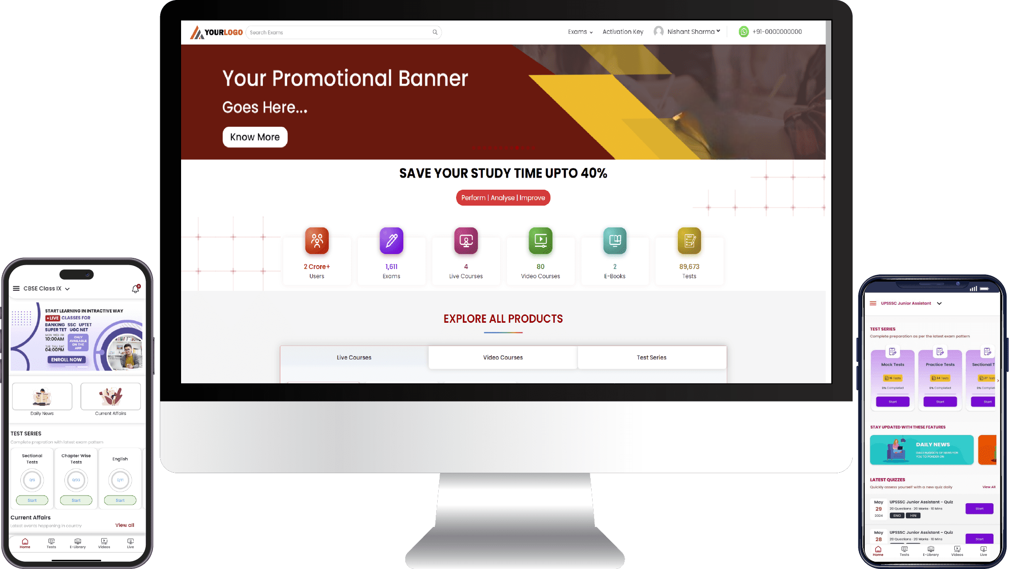Click the Perform Analyse Improve button
Image resolution: width=1009 pixels, height=569 pixels.
click(x=503, y=198)
